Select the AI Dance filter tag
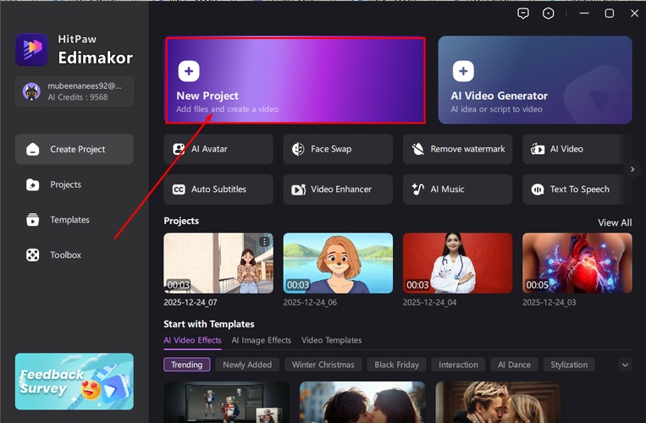The height and width of the screenshot is (423, 646). (x=513, y=365)
